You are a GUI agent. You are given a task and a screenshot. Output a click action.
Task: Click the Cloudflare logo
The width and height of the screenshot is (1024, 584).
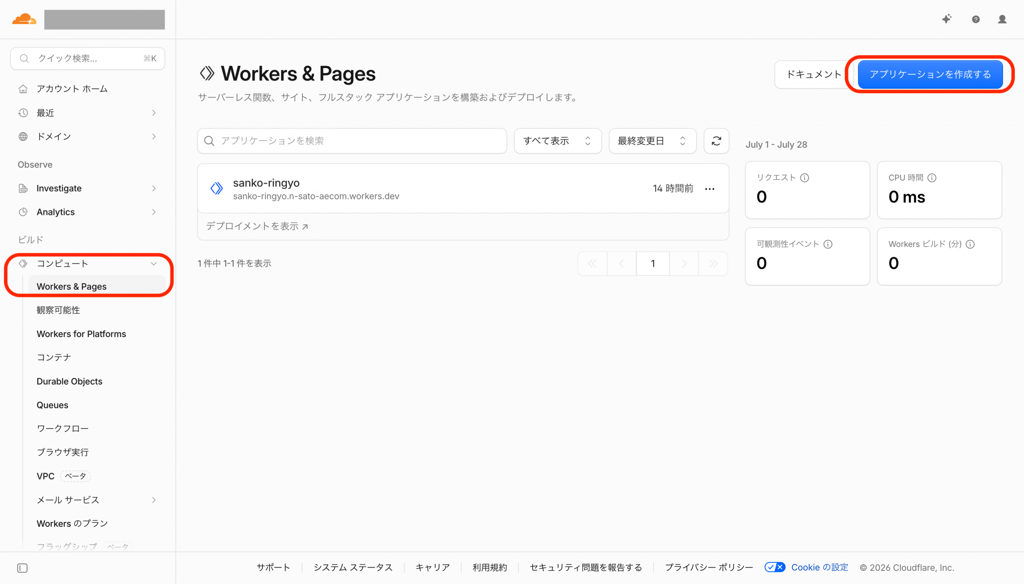coord(24,19)
